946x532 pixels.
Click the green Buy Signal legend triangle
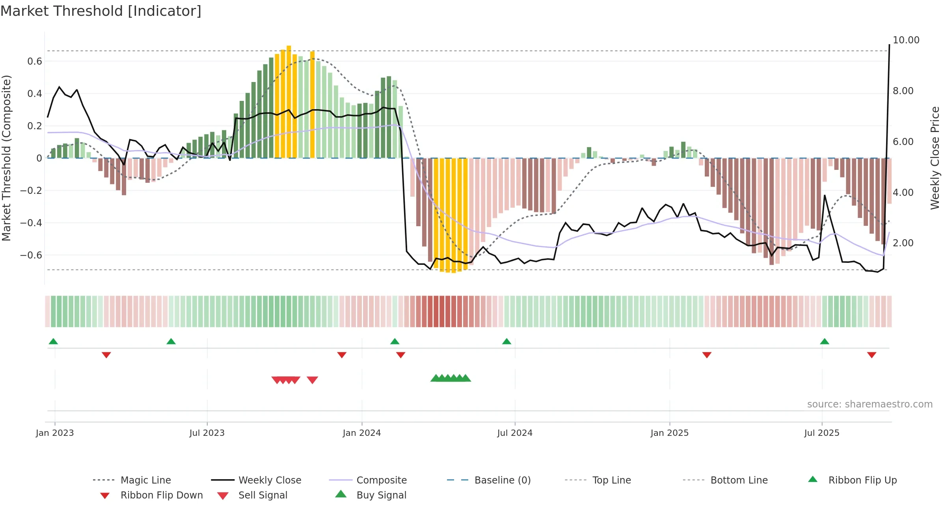point(341,494)
